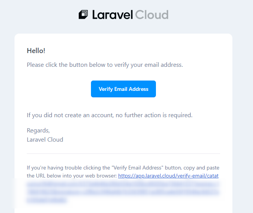
Task: Click the black "Laravel" wordmark in header
Action: (x=113, y=15)
